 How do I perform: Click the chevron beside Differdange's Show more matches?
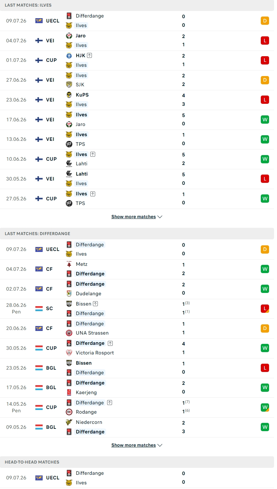pos(160,445)
